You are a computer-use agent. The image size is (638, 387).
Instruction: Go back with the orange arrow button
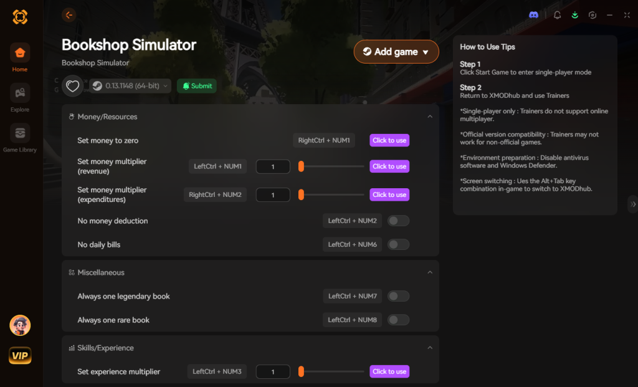(69, 15)
